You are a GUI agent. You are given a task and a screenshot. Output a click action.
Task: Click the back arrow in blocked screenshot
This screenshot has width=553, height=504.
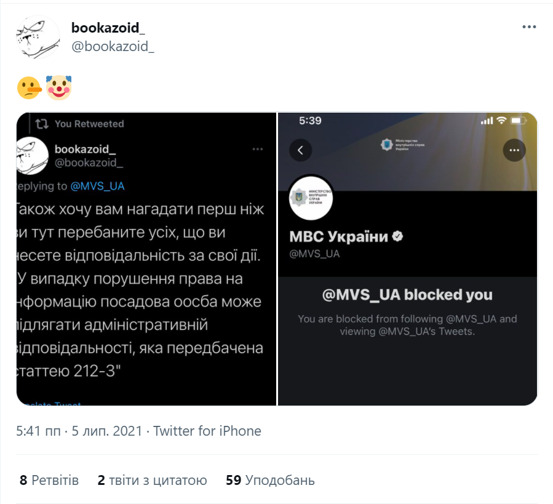301,150
